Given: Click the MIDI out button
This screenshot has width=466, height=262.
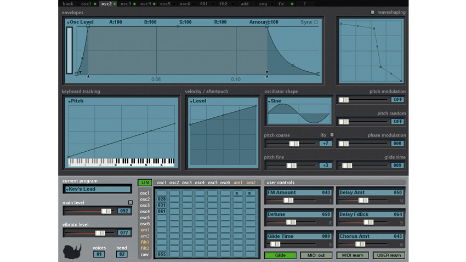Looking at the screenshot, I should (x=316, y=255).
